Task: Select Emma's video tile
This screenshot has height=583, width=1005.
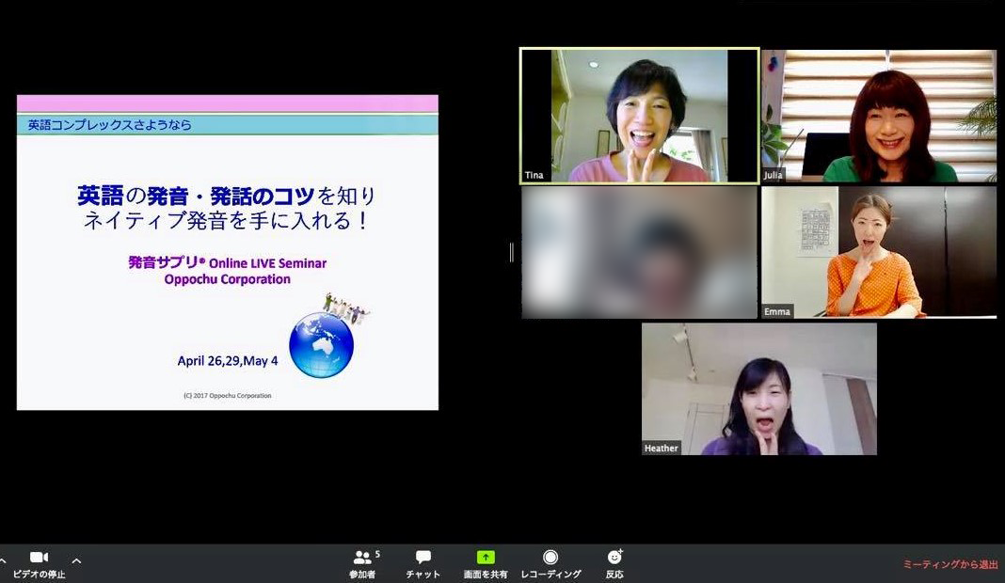Action: pos(879,252)
